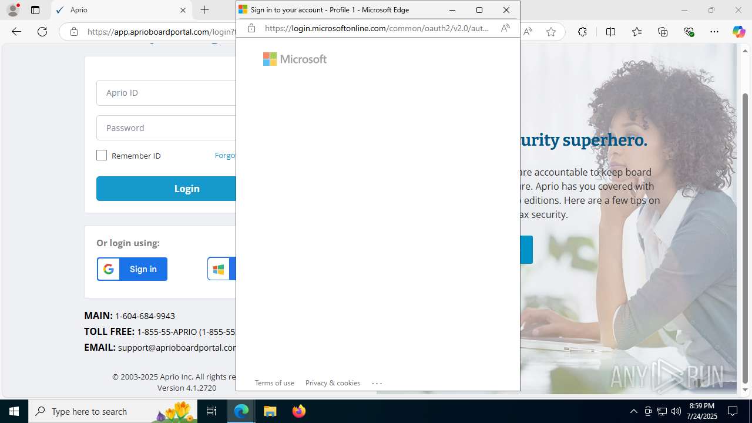752x423 pixels.
Task: Maximize the Sign in popup window
Action: click(x=479, y=10)
